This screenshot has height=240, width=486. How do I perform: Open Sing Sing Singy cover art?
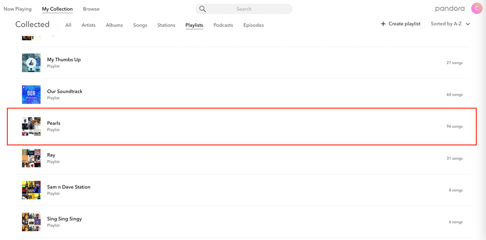click(31, 222)
